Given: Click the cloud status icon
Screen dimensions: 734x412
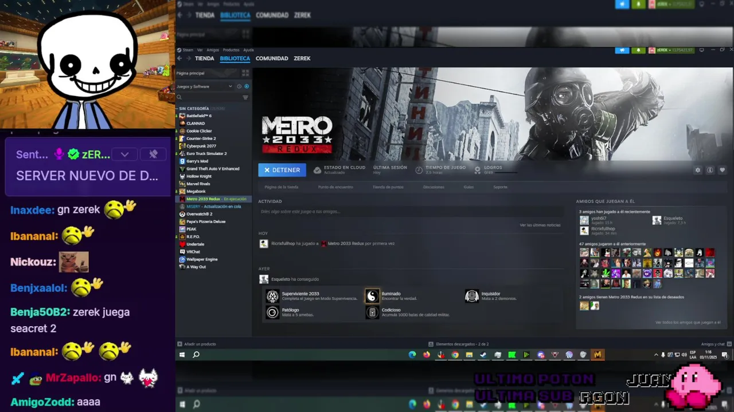Looking at the screenshot, I should point(317,170).
